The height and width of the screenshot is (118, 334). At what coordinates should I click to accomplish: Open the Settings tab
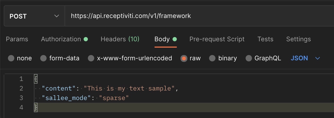click(299, 39)
